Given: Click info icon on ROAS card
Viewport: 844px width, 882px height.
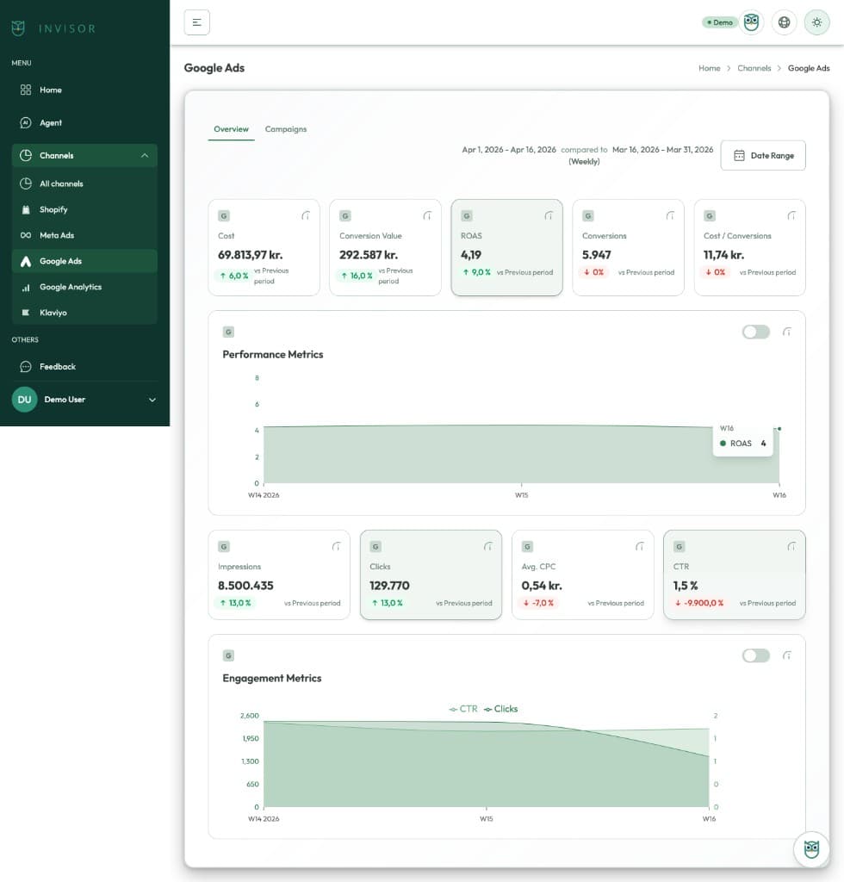Looking at the screenshot, I should (549, 215).
